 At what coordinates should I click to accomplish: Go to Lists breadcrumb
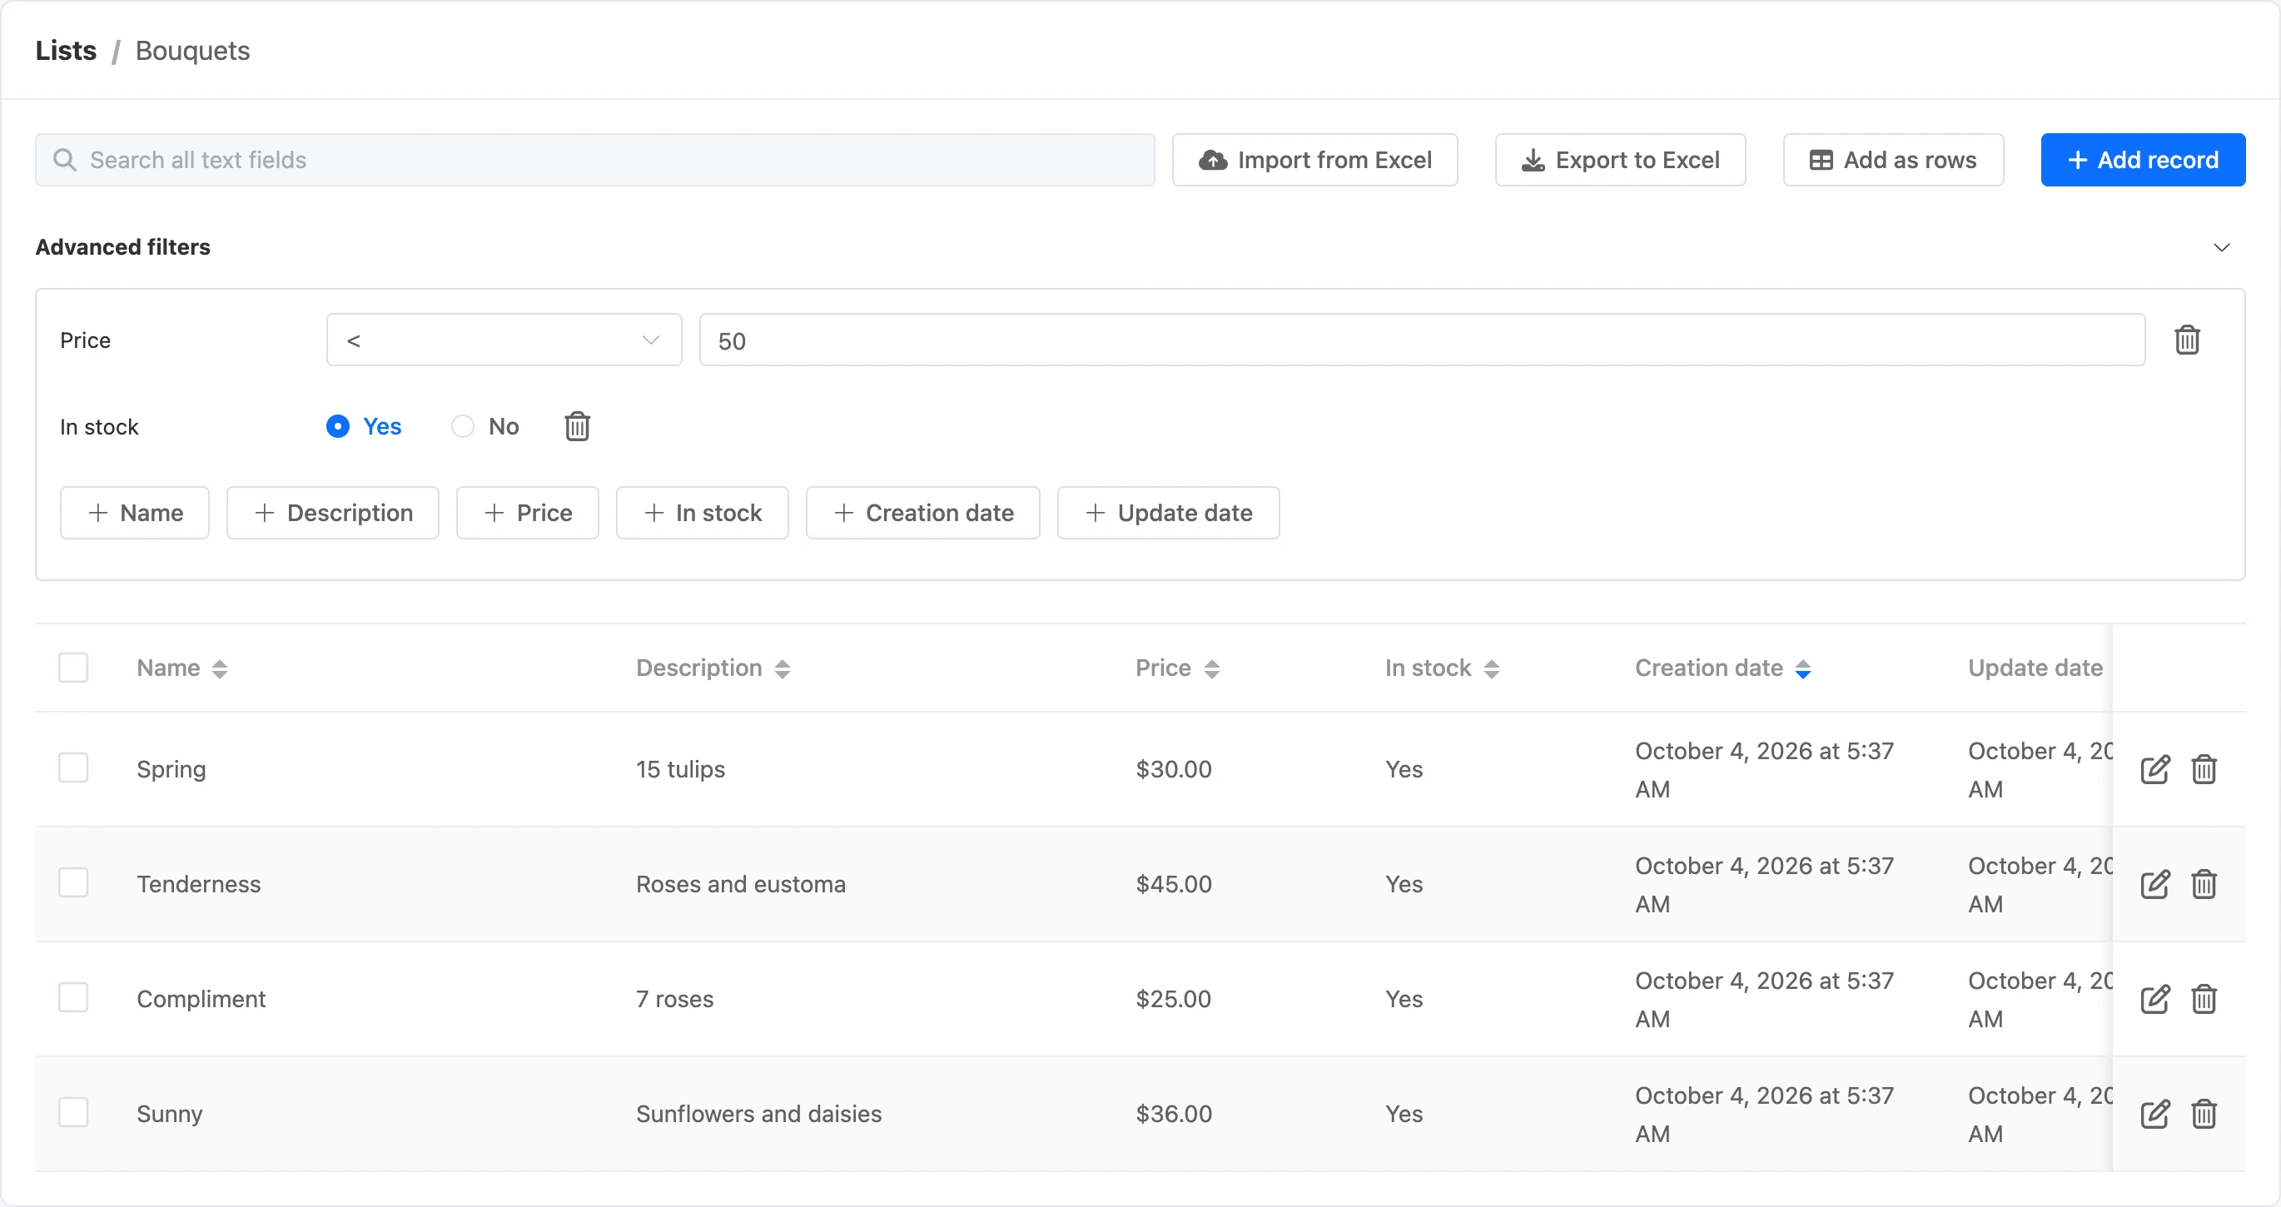(66, 51)
